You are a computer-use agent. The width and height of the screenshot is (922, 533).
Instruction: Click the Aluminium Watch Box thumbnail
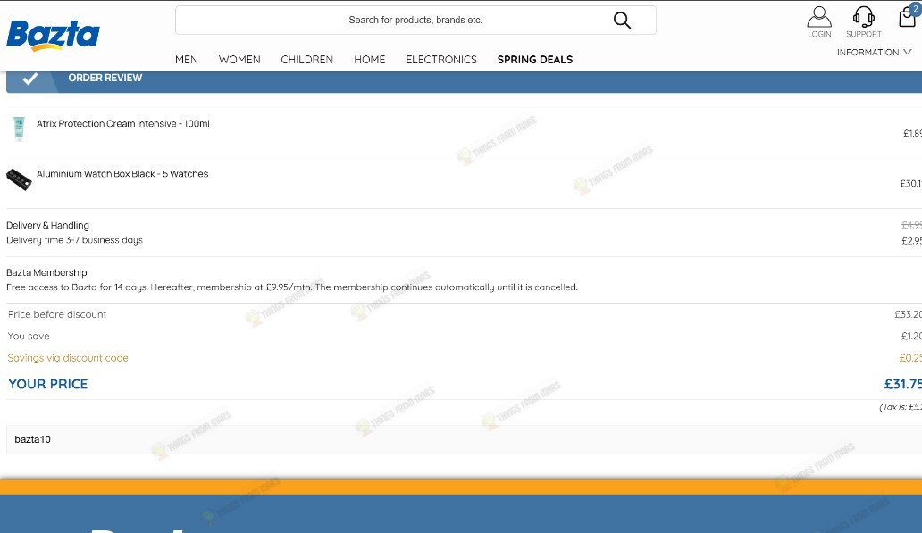(19, 179)
